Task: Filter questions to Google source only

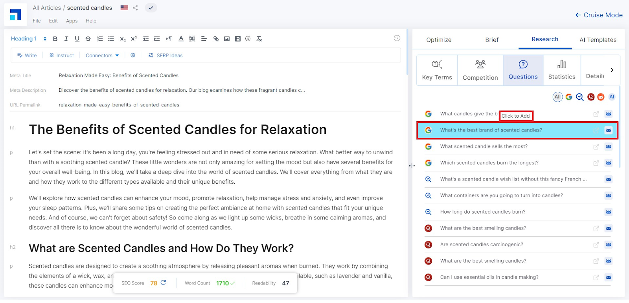Action: tap(569, 97)
